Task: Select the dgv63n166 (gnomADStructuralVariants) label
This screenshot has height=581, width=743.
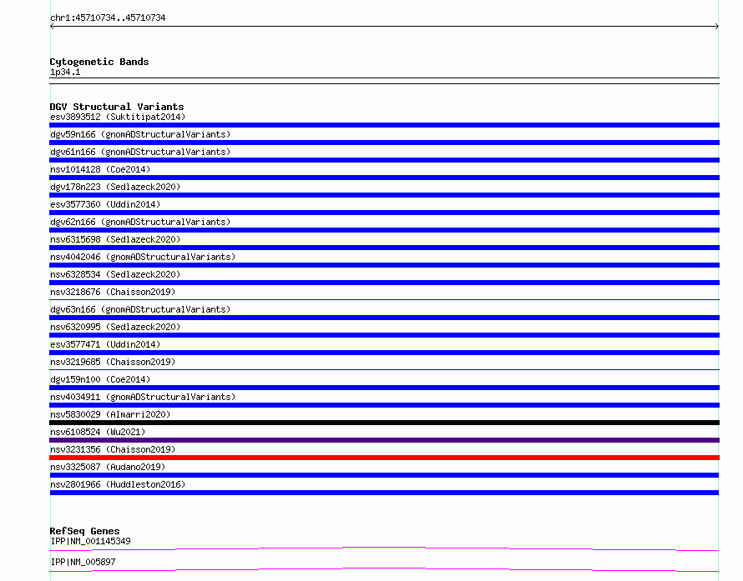Action: click(140, 309)
